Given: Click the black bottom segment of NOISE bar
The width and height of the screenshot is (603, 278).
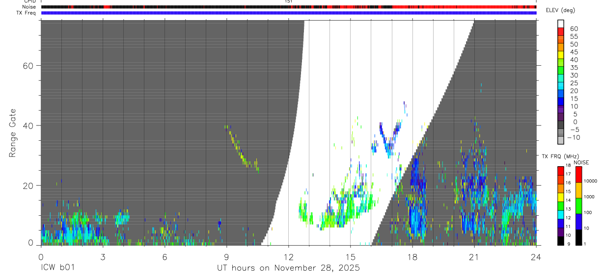Looking at the screenshot, I should pos(578,237).
